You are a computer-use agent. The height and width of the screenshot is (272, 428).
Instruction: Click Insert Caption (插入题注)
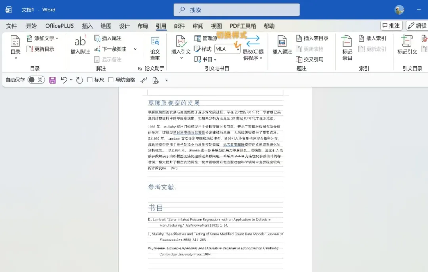(x=282, y=45)
